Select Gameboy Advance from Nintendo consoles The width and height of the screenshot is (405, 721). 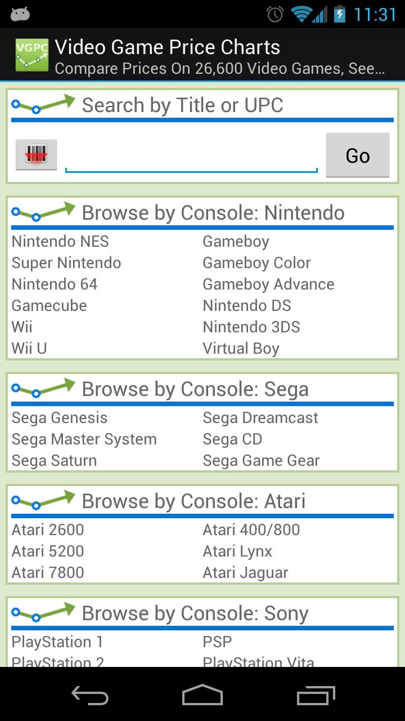[268, 284]
